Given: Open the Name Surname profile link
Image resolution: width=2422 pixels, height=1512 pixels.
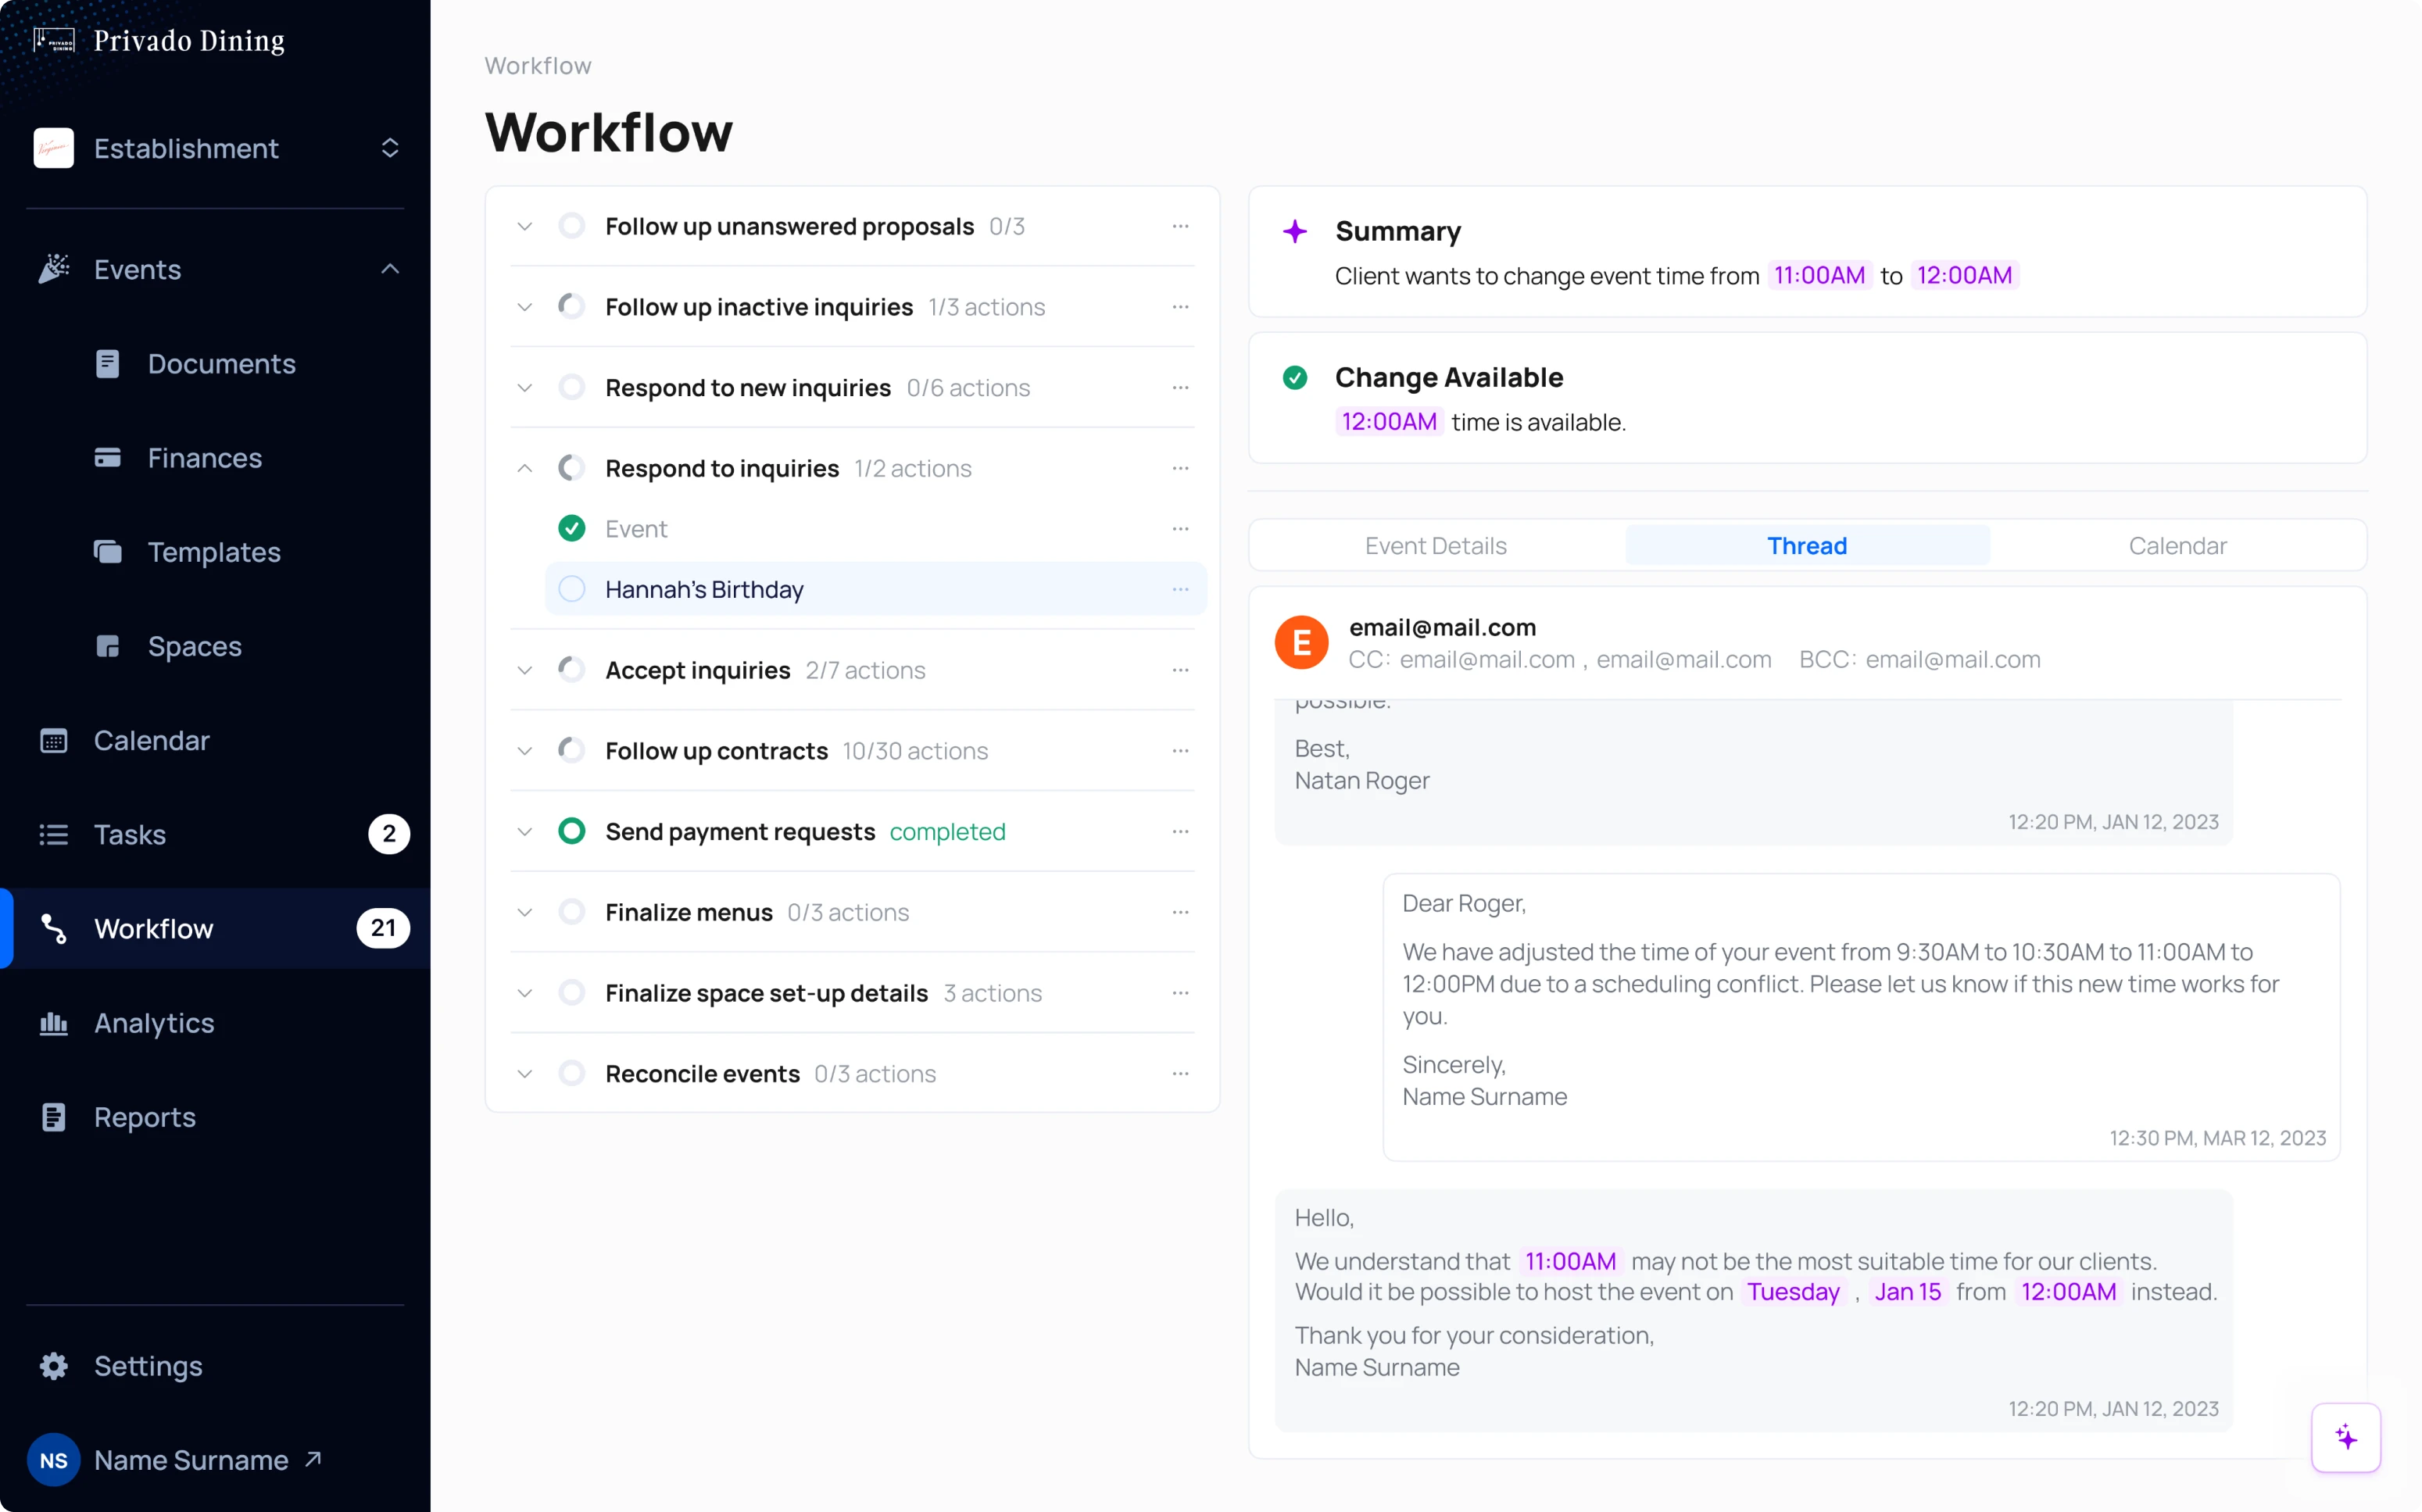Looking at the screenshot, I should point(190,1459).
